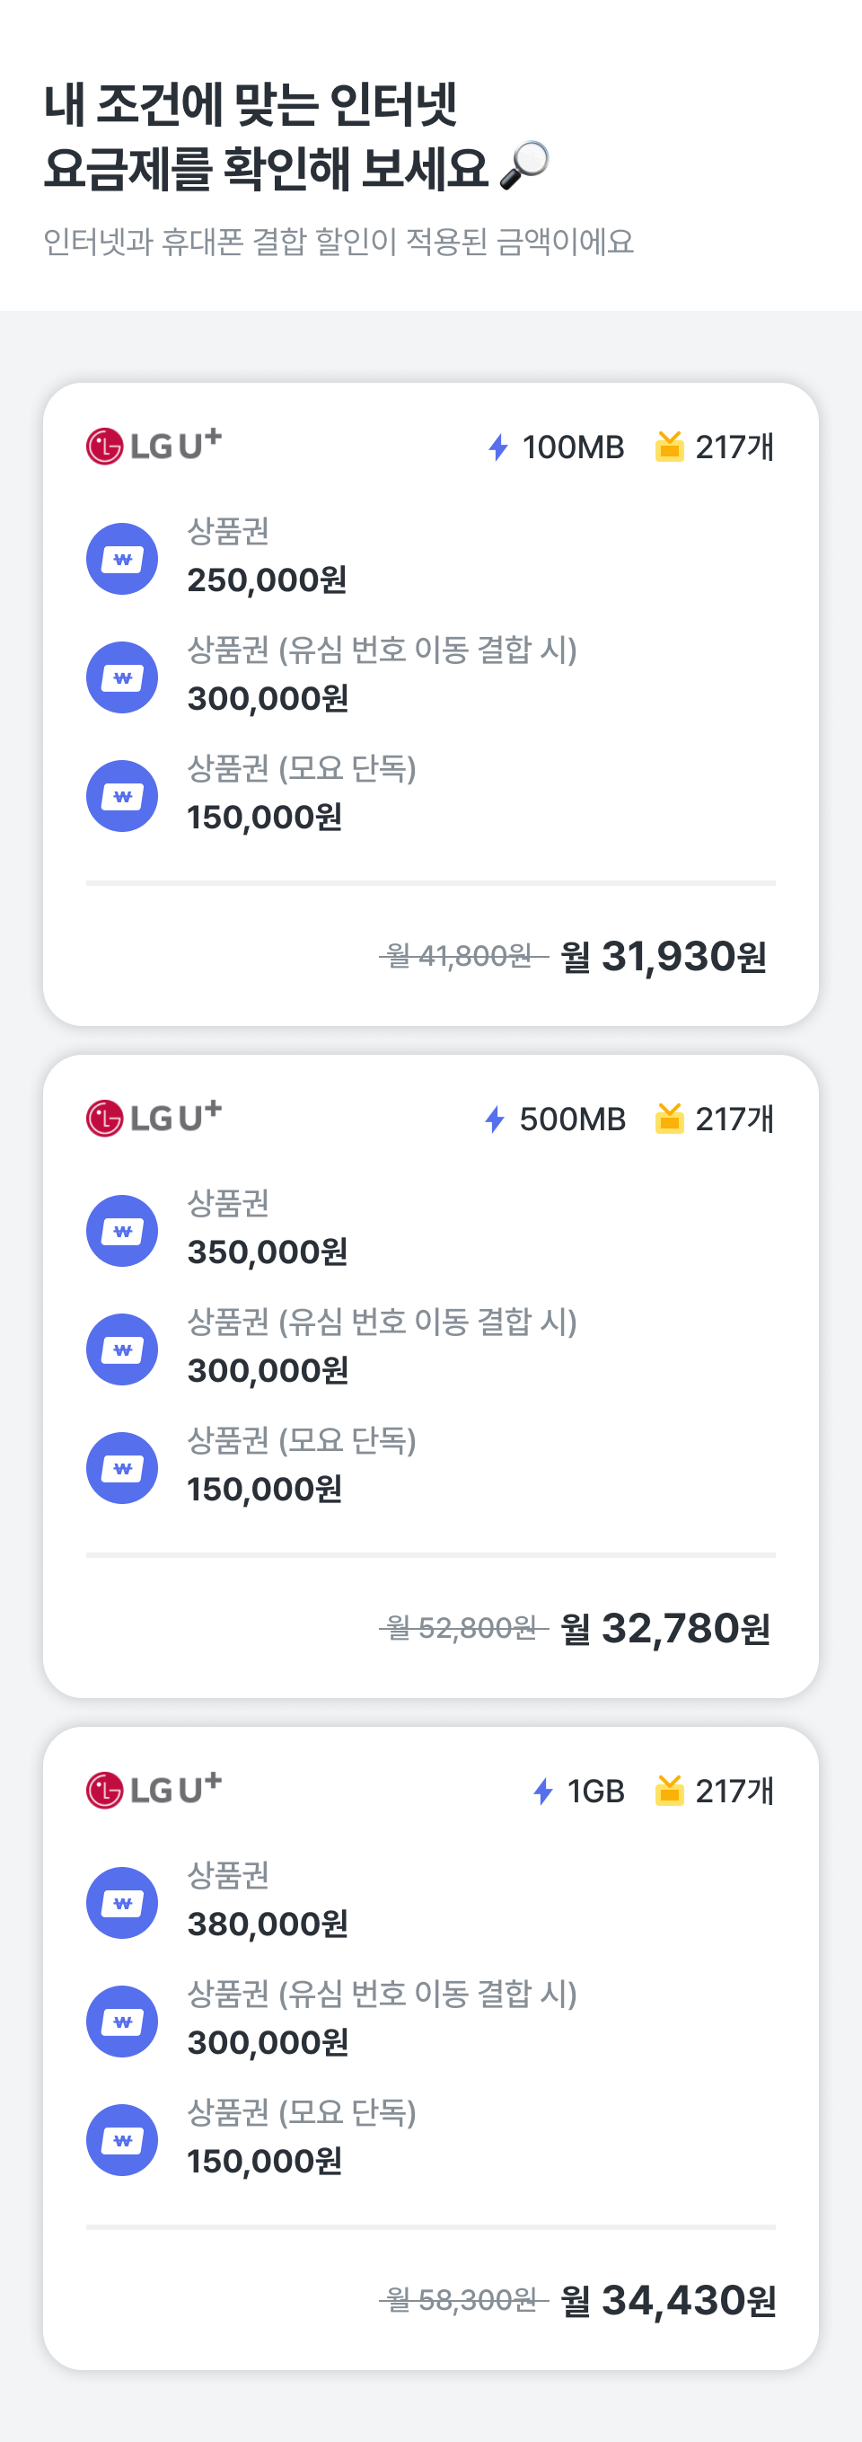Click the lightning speed icon beside 500MB

495,1119
